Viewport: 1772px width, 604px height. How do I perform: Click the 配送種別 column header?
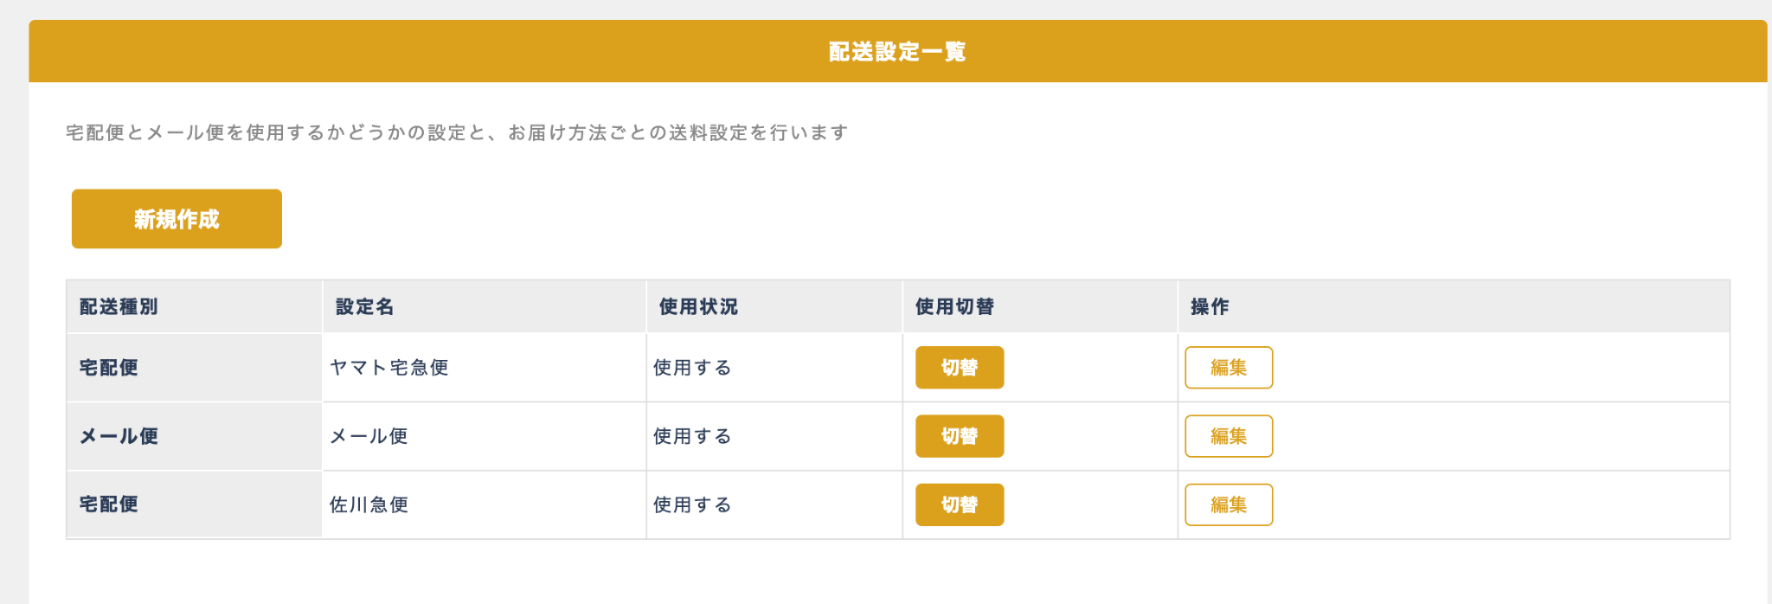[x=119, y=307]
